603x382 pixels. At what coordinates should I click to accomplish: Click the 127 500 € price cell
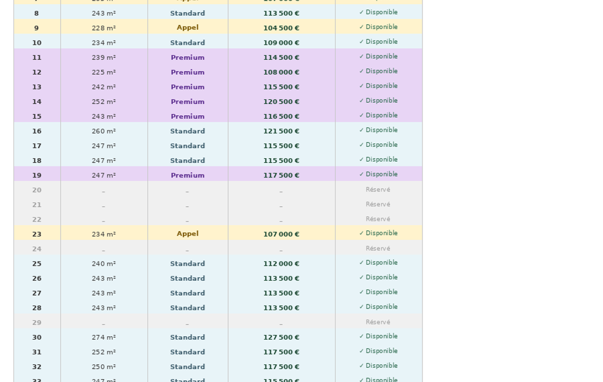click(x=281, y=337)
